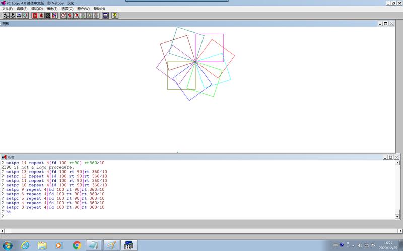Open the 调试(D) menu
This screenshot has width=403, height=251.
coord(37,9)
